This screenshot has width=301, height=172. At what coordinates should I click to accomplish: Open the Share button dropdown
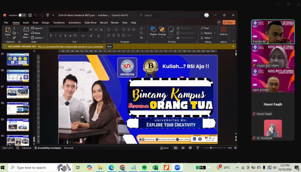pyautogui.click(x=229, y=22)
